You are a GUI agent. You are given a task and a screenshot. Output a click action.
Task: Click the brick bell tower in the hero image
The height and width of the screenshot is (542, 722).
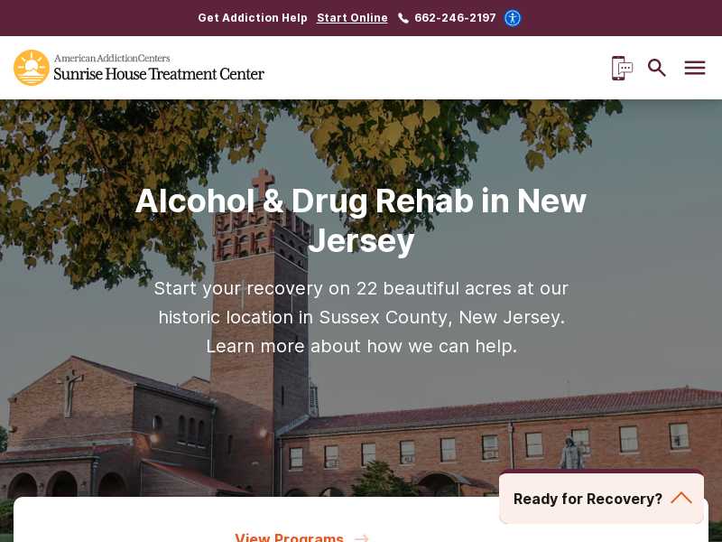(x=260, y=332)
